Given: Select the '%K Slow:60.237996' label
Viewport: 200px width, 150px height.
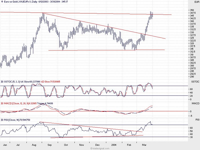Looking at the screenshot, I should coord(30,82).
